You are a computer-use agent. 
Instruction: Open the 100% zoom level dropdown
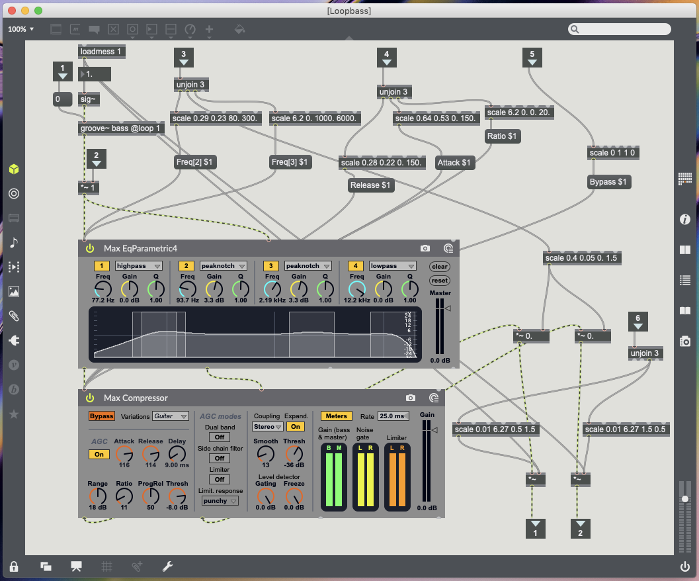pos(21,30)
